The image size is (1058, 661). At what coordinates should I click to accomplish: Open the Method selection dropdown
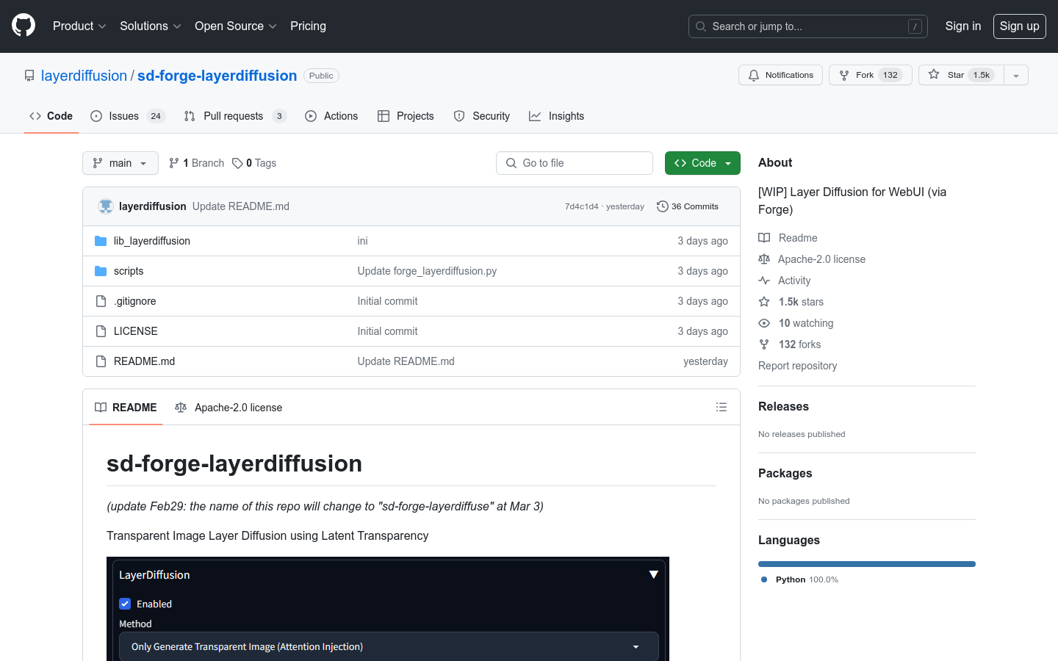pyautogui.click(x=389, y=646)
